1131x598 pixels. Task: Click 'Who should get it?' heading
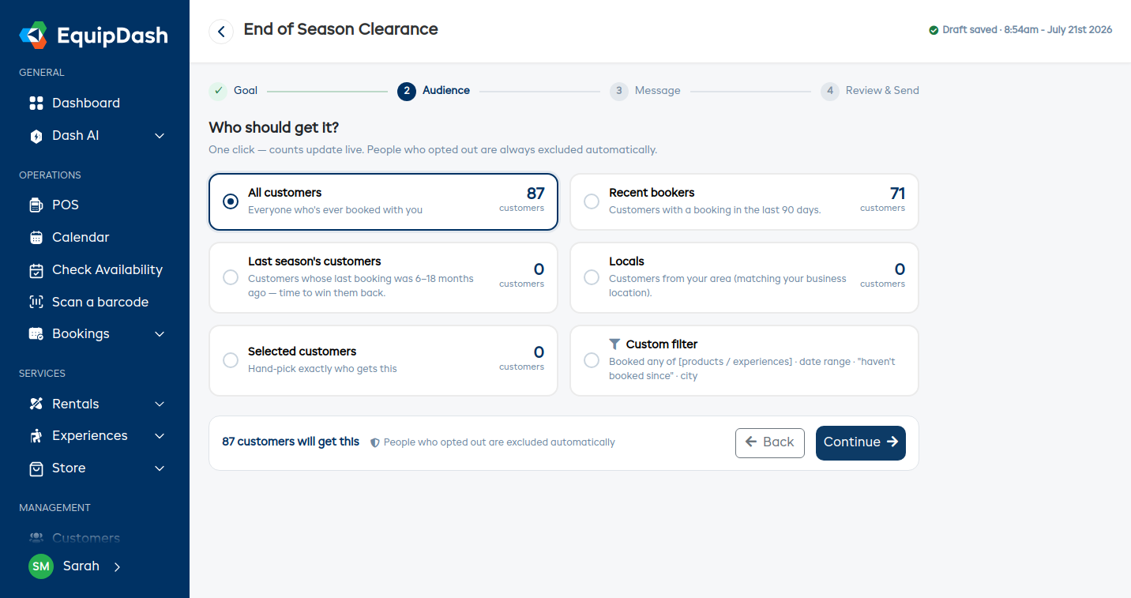[274, 128]
